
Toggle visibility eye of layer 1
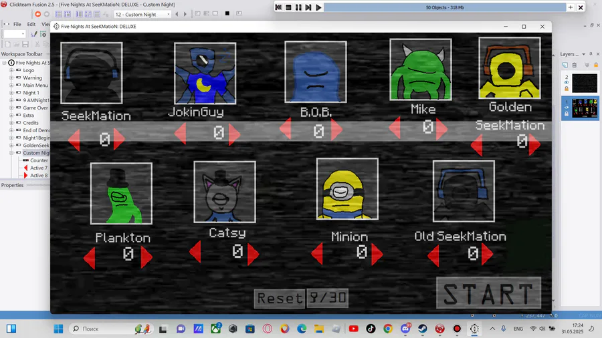pyautogui.click(x=567, y=108)
